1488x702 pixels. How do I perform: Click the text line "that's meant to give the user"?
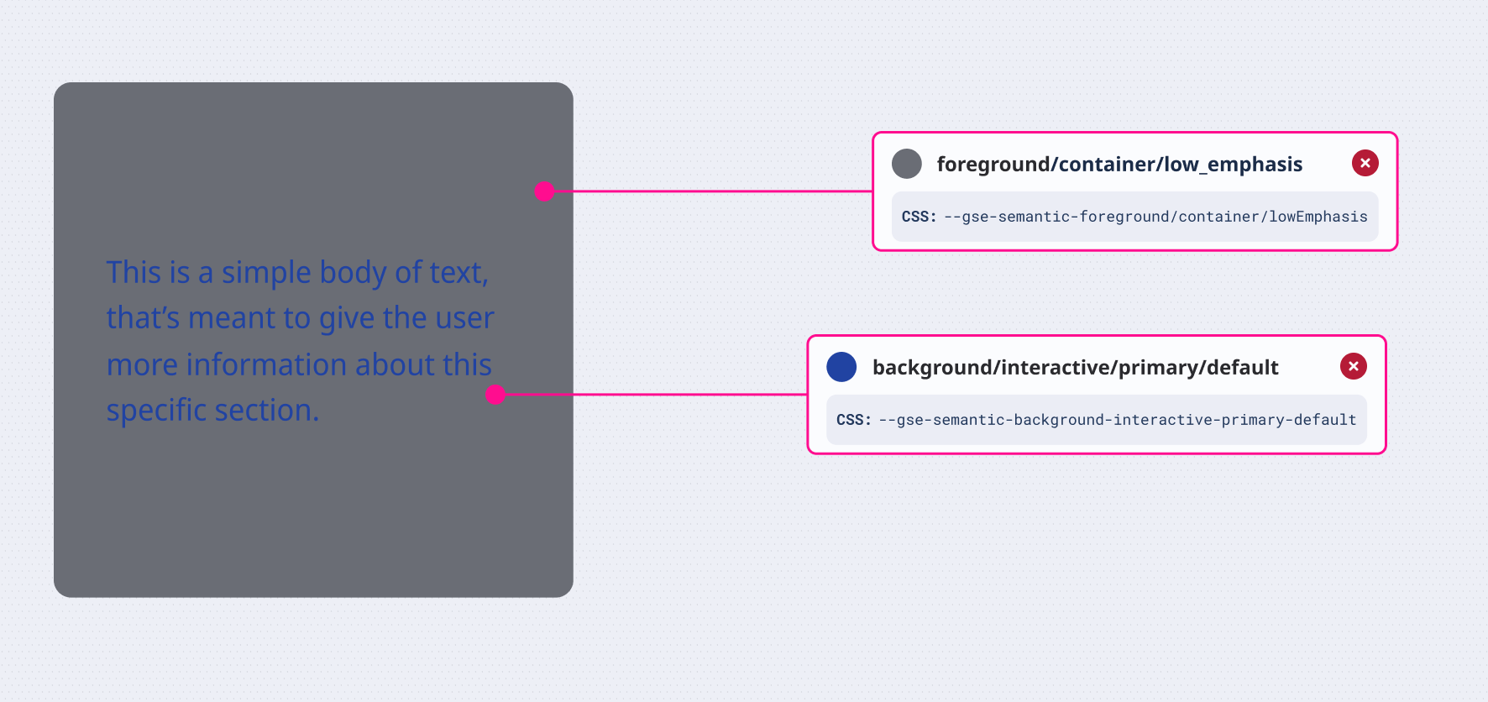(x=300, y=319)
